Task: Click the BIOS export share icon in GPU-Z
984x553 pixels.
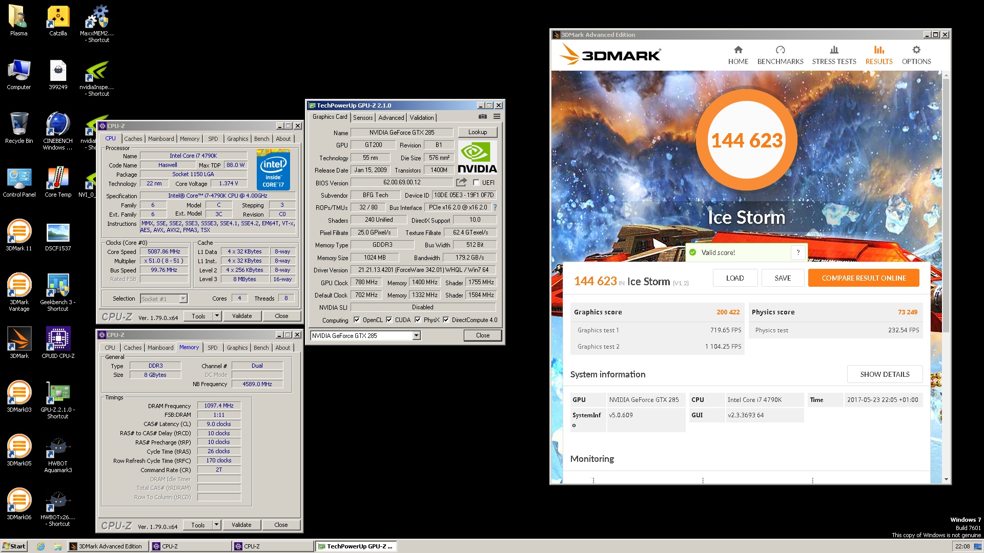Action: tap(461, 182)
